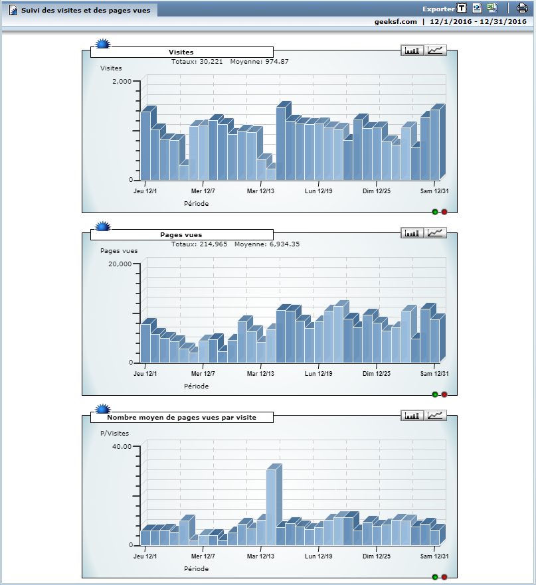Click the tallest bar in pages-per-visit chart
This screenshot has width=536, height=585.
272,507
